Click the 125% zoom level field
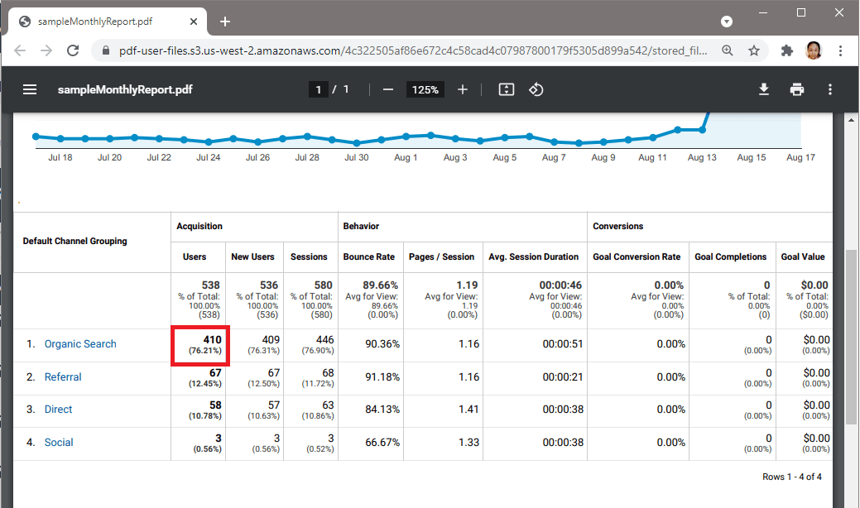Image resolution: width=860 pixels, height=508 pixels. [425, 89]
